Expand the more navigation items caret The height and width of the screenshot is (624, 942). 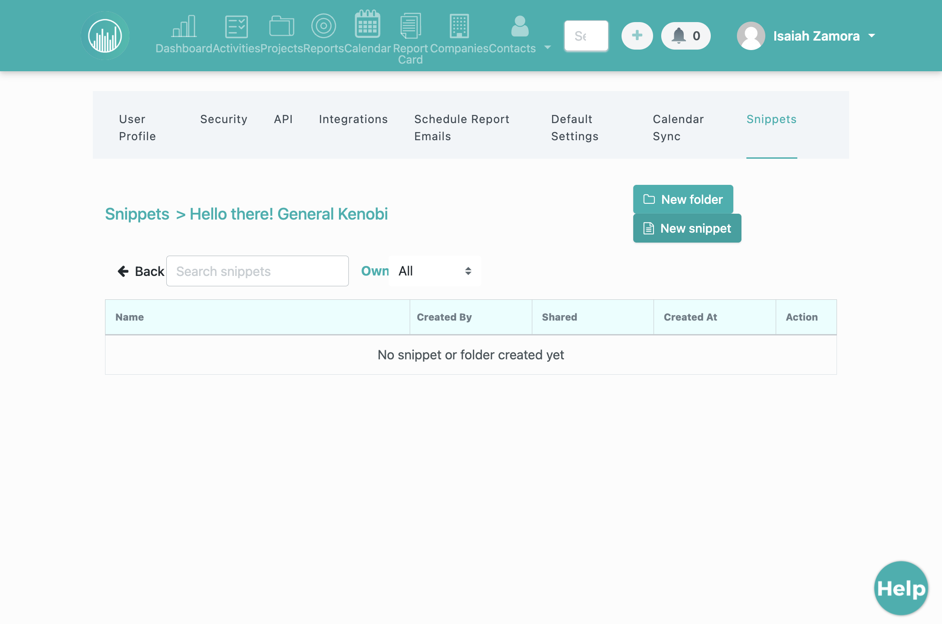(548, 47)
